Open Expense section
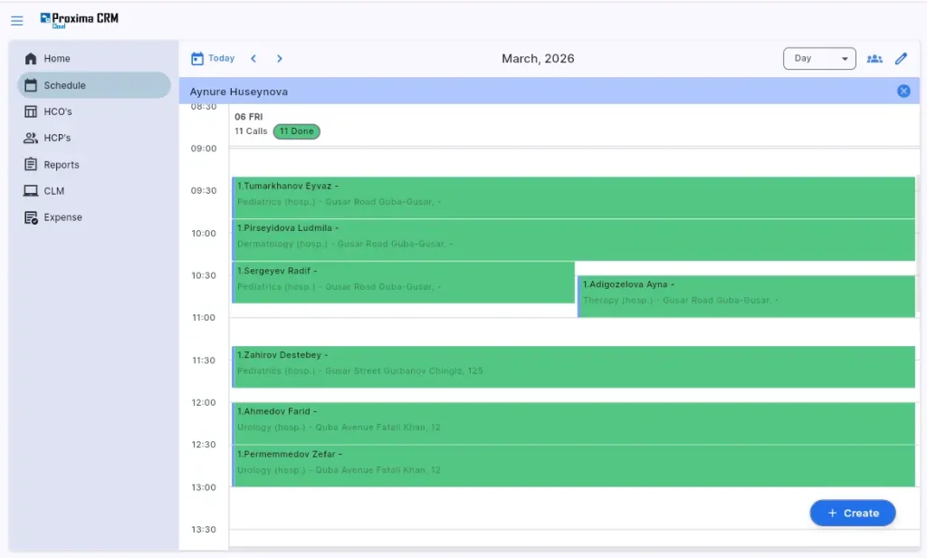 tap(94, 217)
